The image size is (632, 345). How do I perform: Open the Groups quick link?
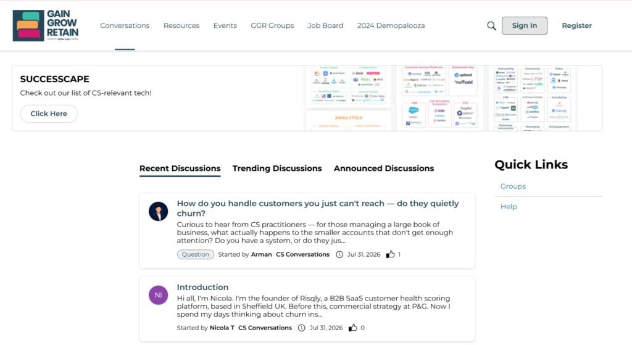(513, 186)
